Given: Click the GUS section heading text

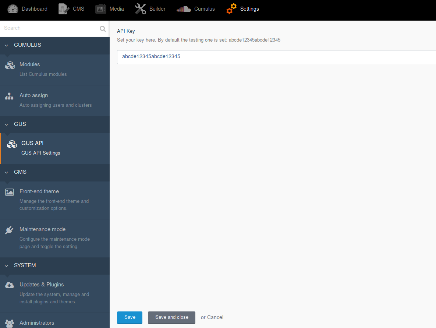Looking at the screenshot, I should pos(20,124).
